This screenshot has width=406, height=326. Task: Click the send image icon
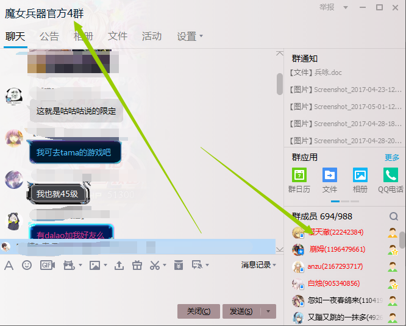point(94,266)
